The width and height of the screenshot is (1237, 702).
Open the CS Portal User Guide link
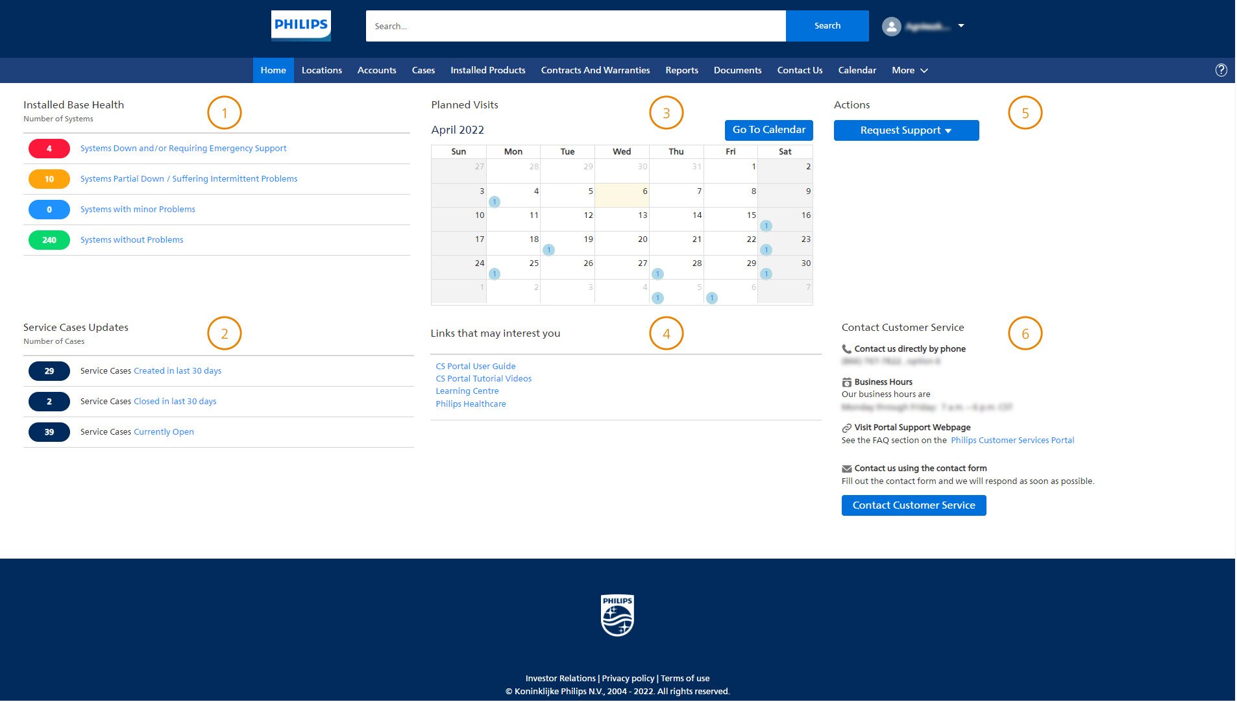point(476,367)
